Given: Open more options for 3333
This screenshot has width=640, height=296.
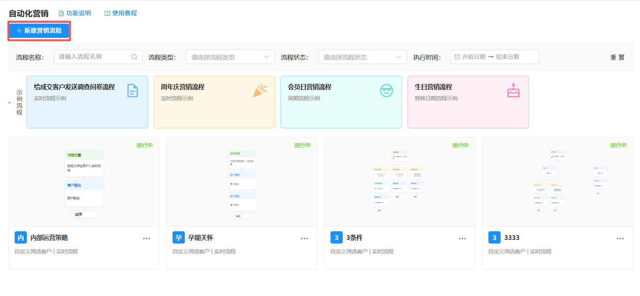Looking at the screenshot, I should click(620, 238).
